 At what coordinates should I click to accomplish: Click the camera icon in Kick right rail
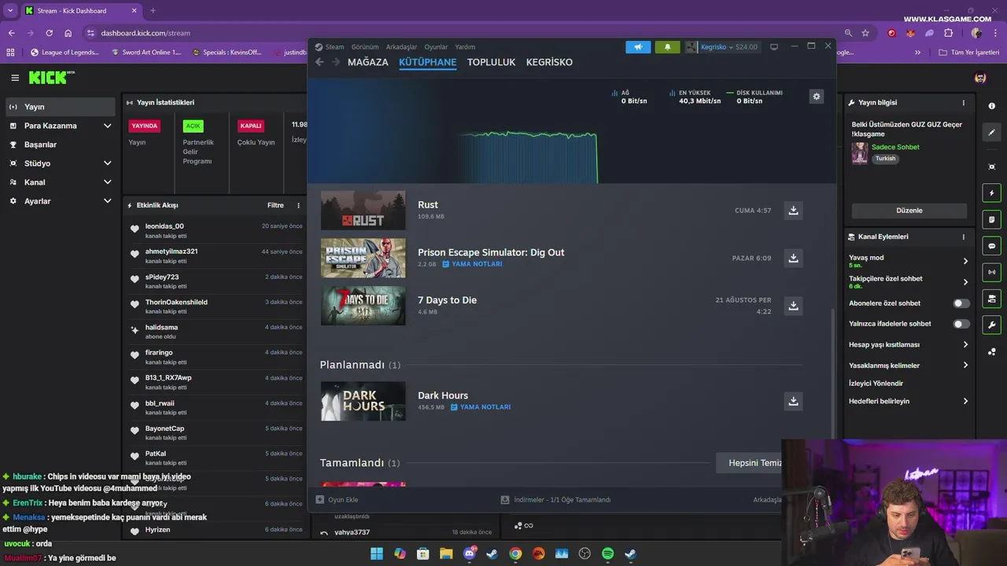tap(991, 299)
